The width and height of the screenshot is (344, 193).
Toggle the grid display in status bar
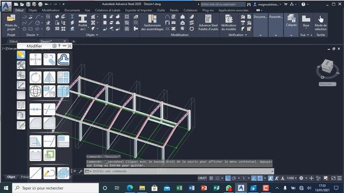211,178
